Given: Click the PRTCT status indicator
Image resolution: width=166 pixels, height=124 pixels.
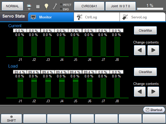Looking at the screenshot, I should click(x=65, y=4).
